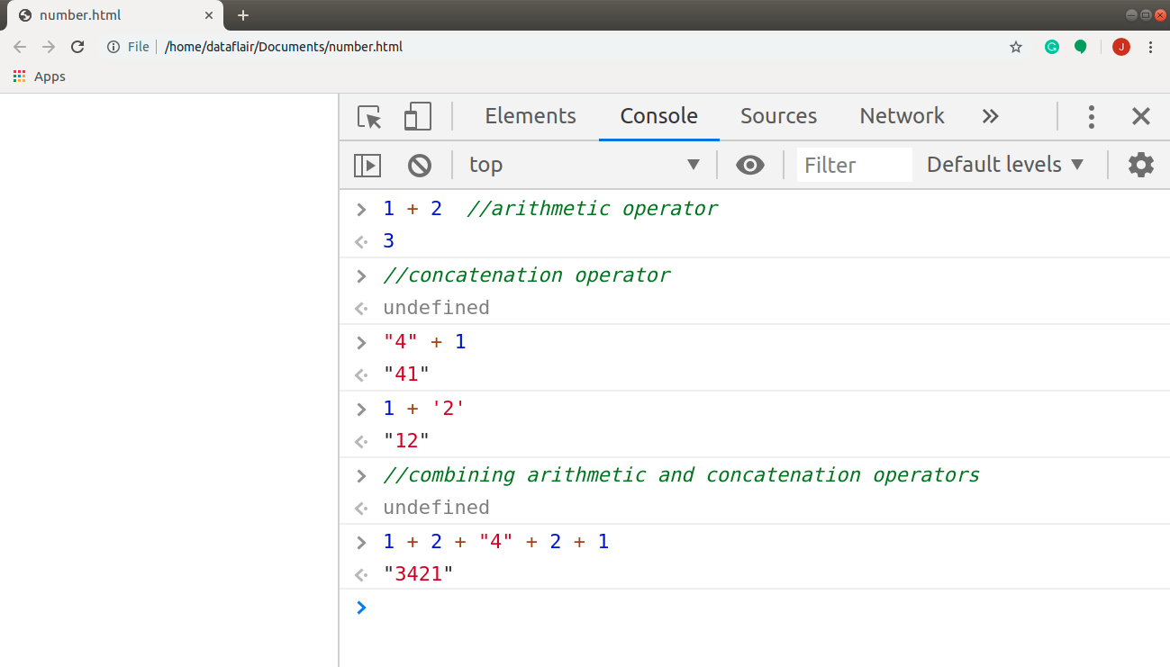Close the DevTools panel
Image resolution: width=1170 pixels, height=667 pixels.
pyautogui.click(x=1141, y=117)
